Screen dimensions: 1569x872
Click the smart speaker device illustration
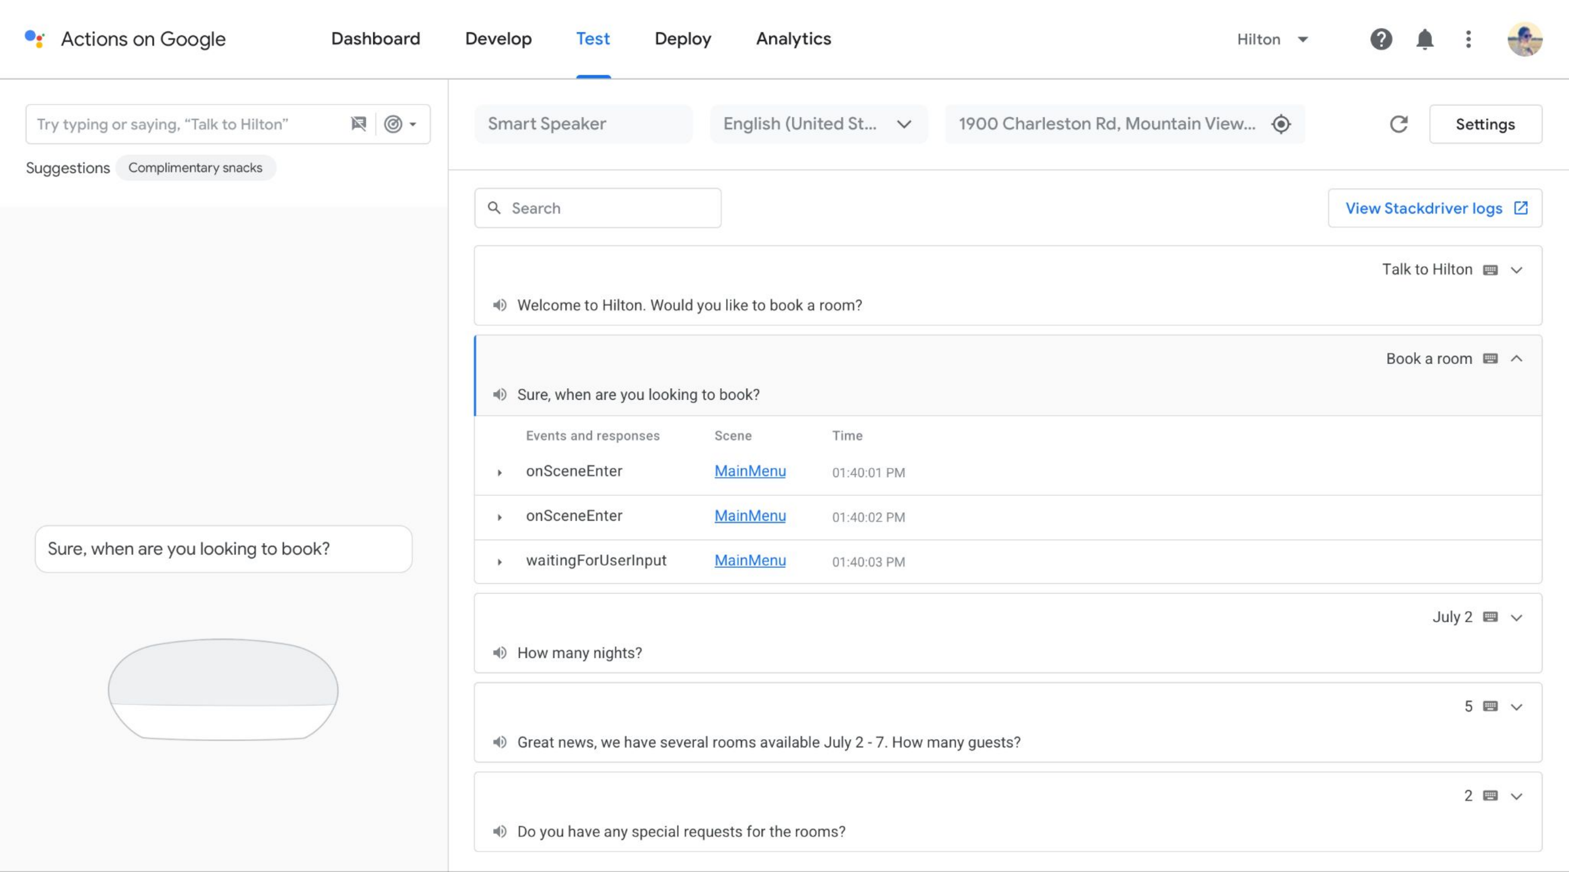223,689
